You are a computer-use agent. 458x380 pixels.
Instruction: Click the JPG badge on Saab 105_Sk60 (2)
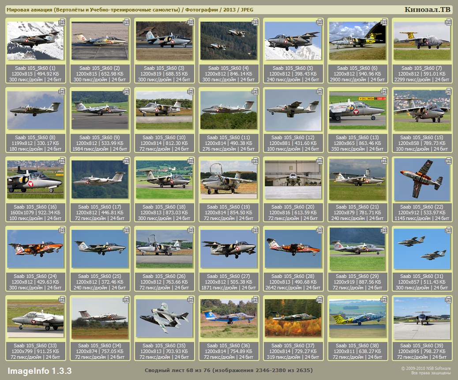pyautogui.click(x=126, y=22)
